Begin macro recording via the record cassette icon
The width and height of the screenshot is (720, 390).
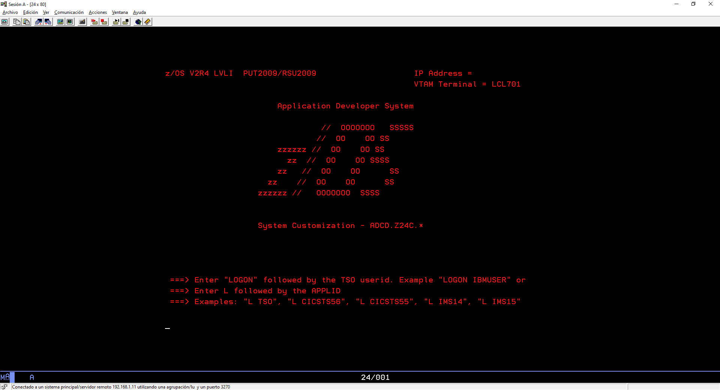(x=116, y=22)
